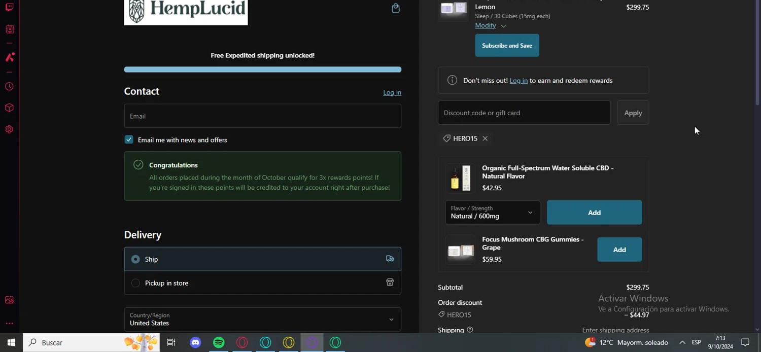Viewport: 761px width, 352px height.
Task: Click the info icon beside Don't miss out
Action: [x=452, y=80]
